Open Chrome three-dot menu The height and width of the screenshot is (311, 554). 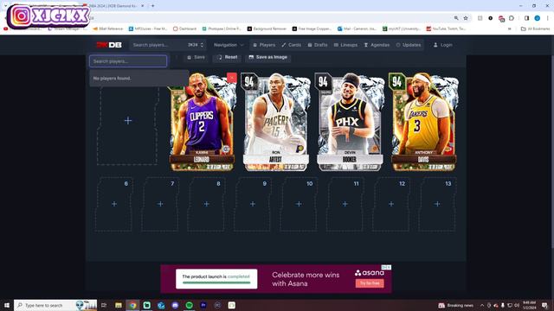pyautogui.click(x=548, y=18)
